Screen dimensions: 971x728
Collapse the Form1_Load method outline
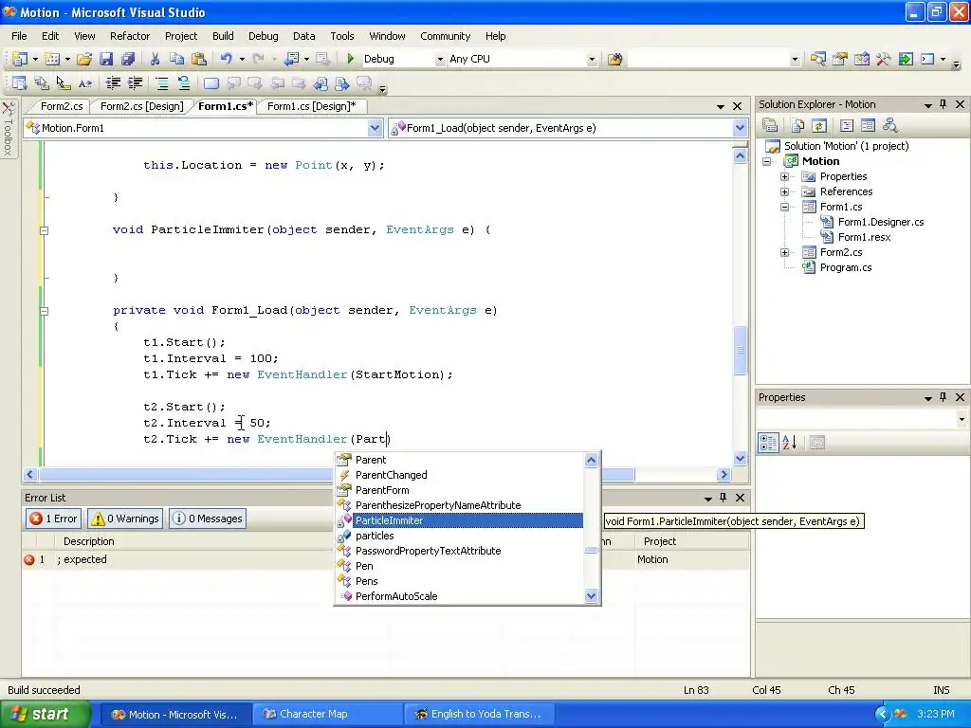tap(44, 311)
